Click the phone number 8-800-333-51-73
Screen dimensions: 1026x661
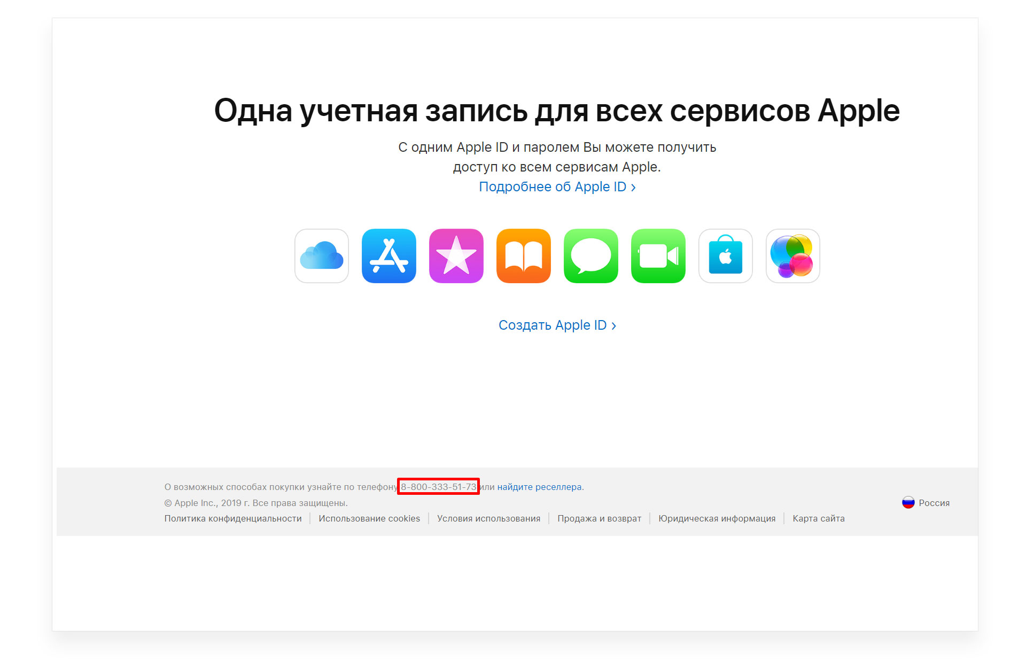click(438, 487)
